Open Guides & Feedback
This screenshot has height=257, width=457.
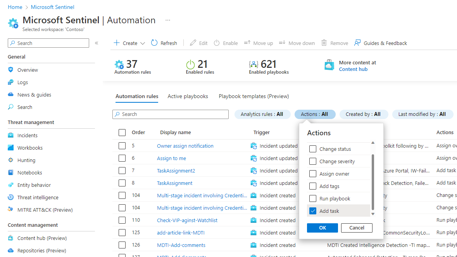click(x=380, y=43)
